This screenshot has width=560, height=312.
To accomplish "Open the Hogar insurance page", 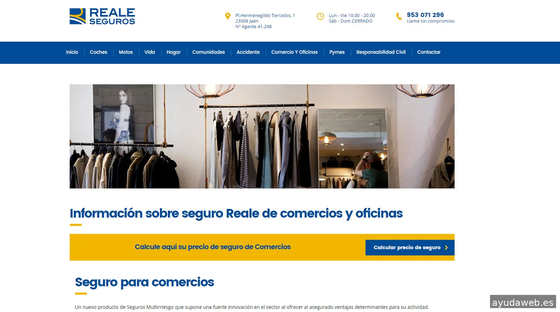I will pos(173,52).
